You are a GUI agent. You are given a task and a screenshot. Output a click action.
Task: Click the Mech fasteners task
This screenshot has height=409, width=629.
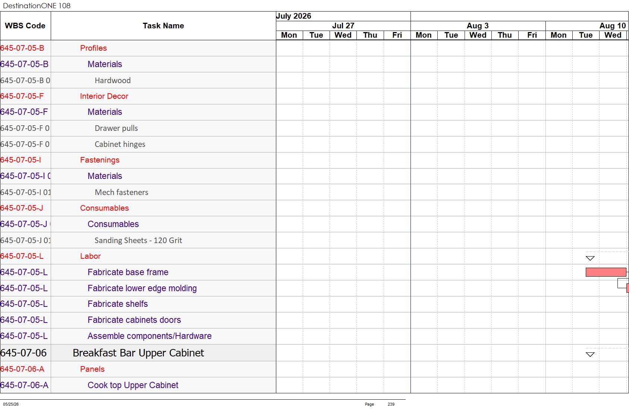[122, 192]
